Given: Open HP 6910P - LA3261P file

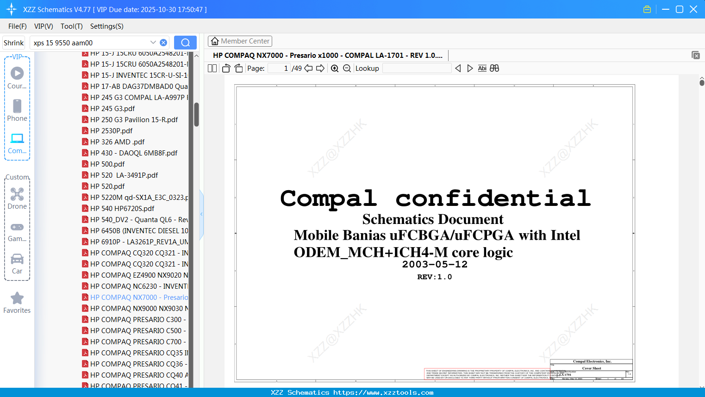Looking at the screenshot, I should click(x=135, y=242).
